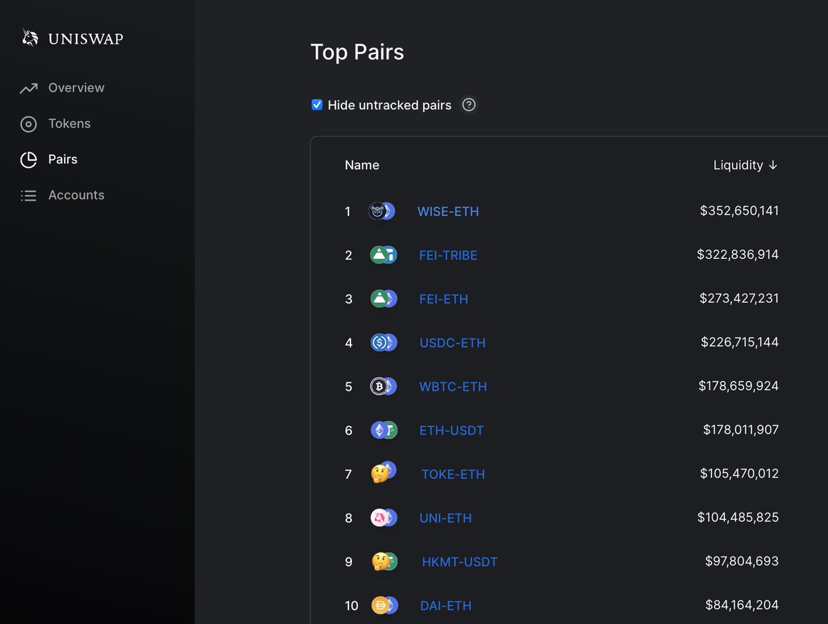Click the Uniswap unicorn logo

tap(30, 37)
